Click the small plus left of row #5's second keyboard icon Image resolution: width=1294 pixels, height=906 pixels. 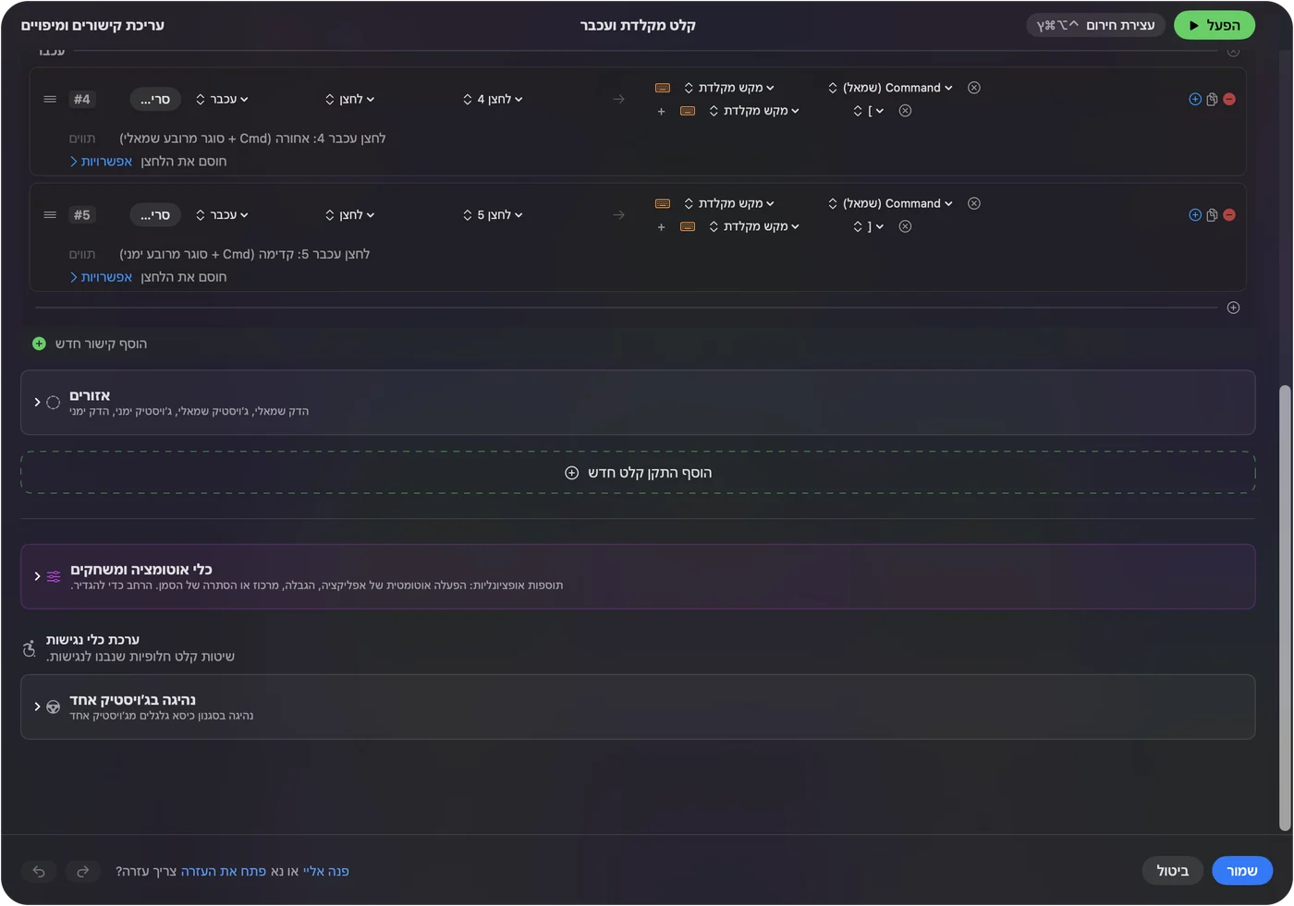click(661, 227)
